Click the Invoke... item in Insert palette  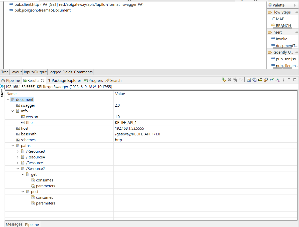coord(282,39)
